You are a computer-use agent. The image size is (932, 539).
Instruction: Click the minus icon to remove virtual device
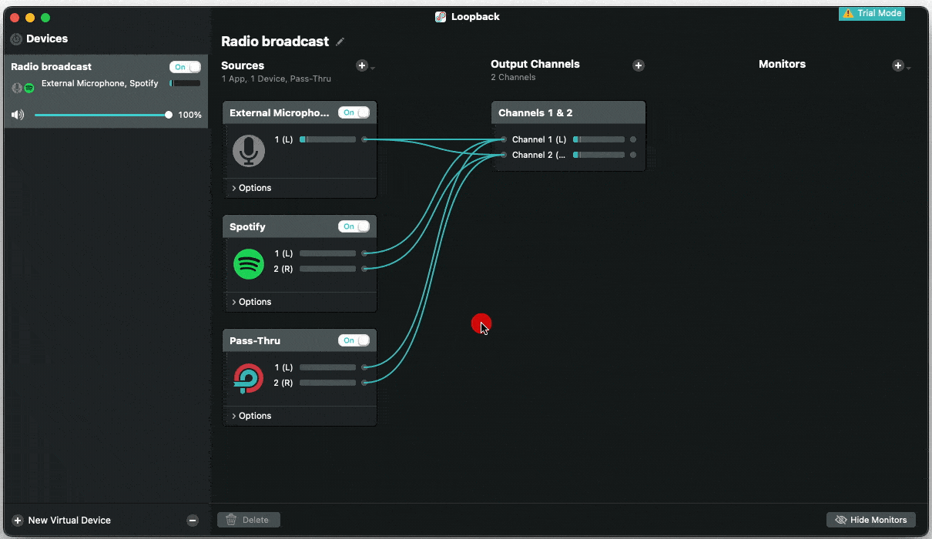pyautogui.click(x=193, y=521)
